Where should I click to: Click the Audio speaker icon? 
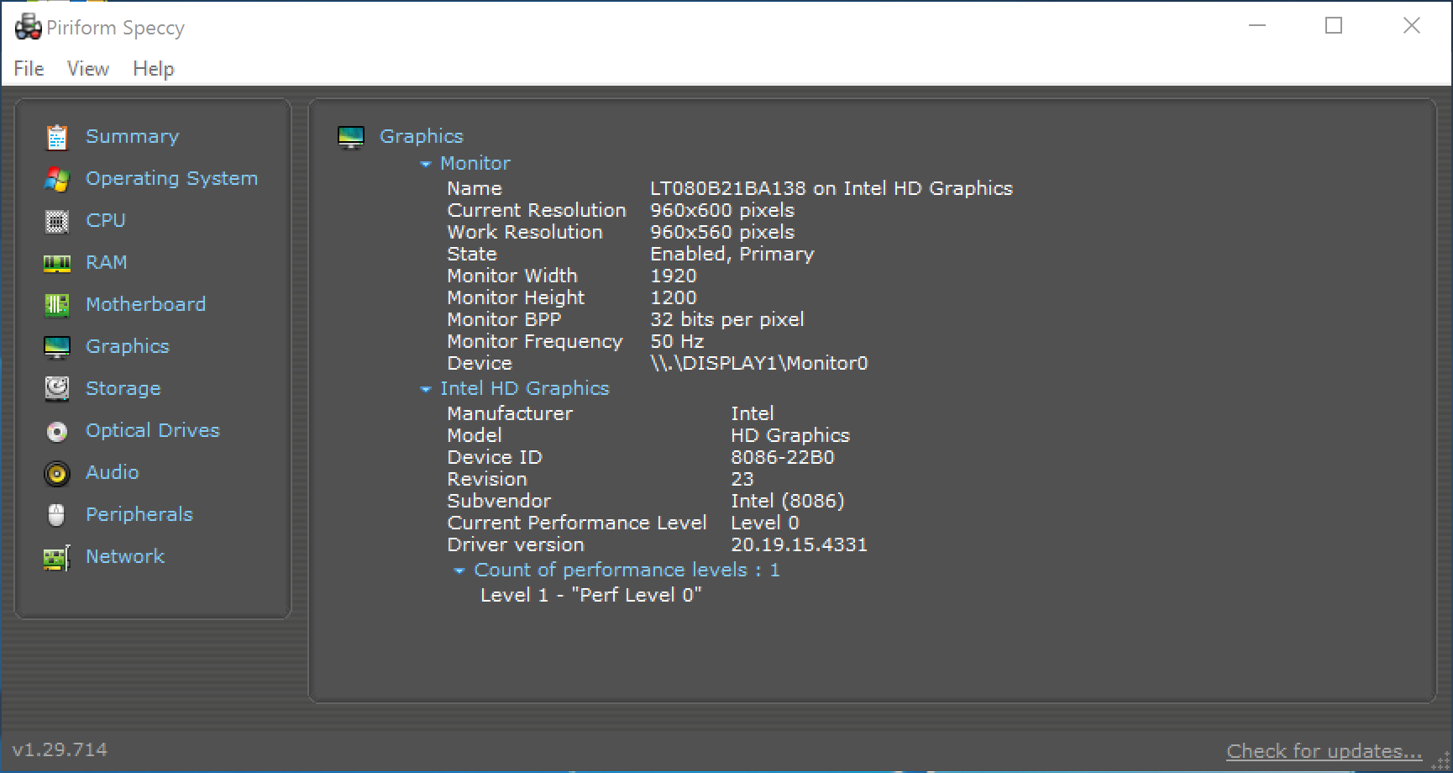56,473
